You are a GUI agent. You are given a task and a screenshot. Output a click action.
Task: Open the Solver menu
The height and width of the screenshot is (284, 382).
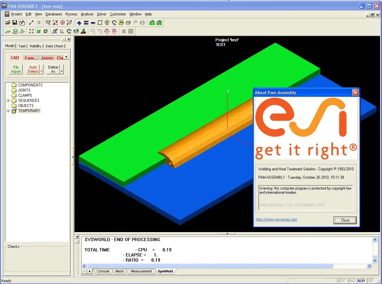tap(102, 14)
